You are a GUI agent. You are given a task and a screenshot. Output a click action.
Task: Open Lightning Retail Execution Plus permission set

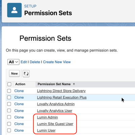point(62,97)
